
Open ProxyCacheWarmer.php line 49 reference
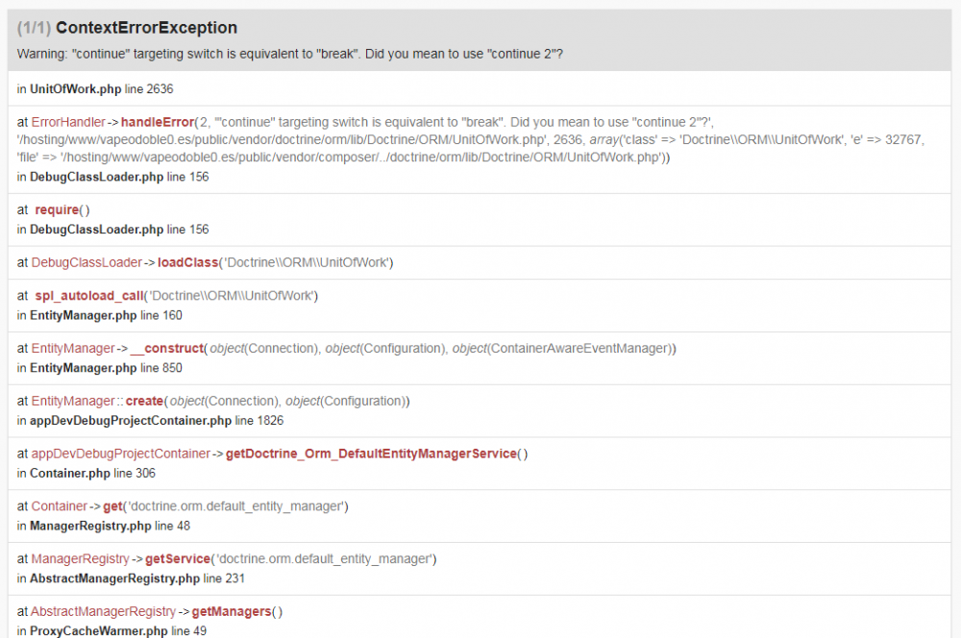pyautogui.click(x=97, y=631)
